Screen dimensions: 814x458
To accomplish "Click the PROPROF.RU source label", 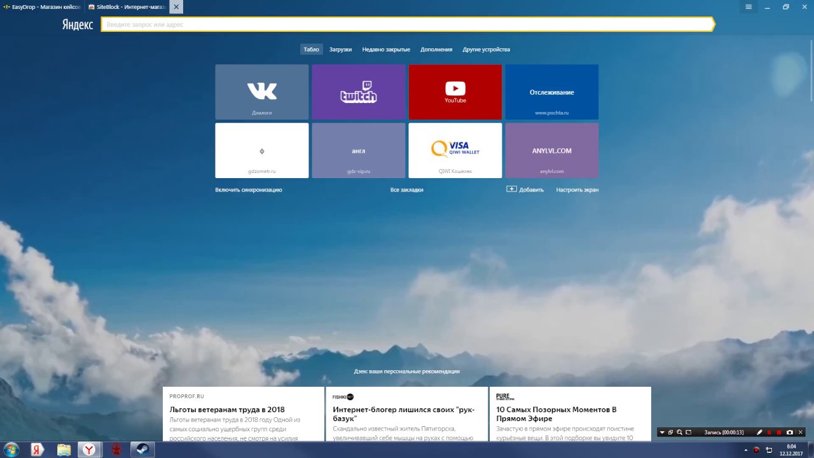I will 187,396.
